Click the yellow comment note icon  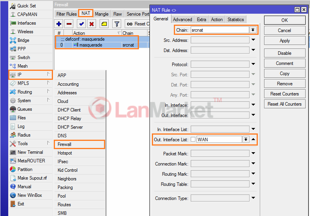(104, 24)
